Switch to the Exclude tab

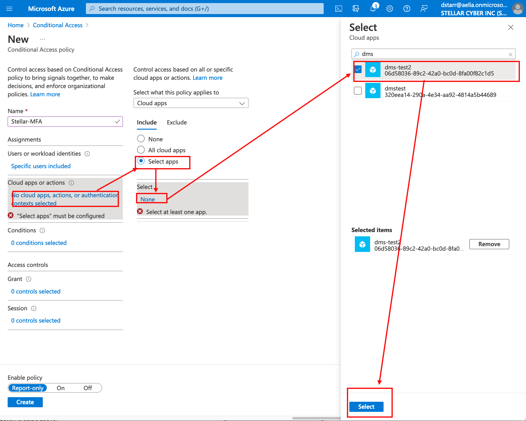[177, 123]
